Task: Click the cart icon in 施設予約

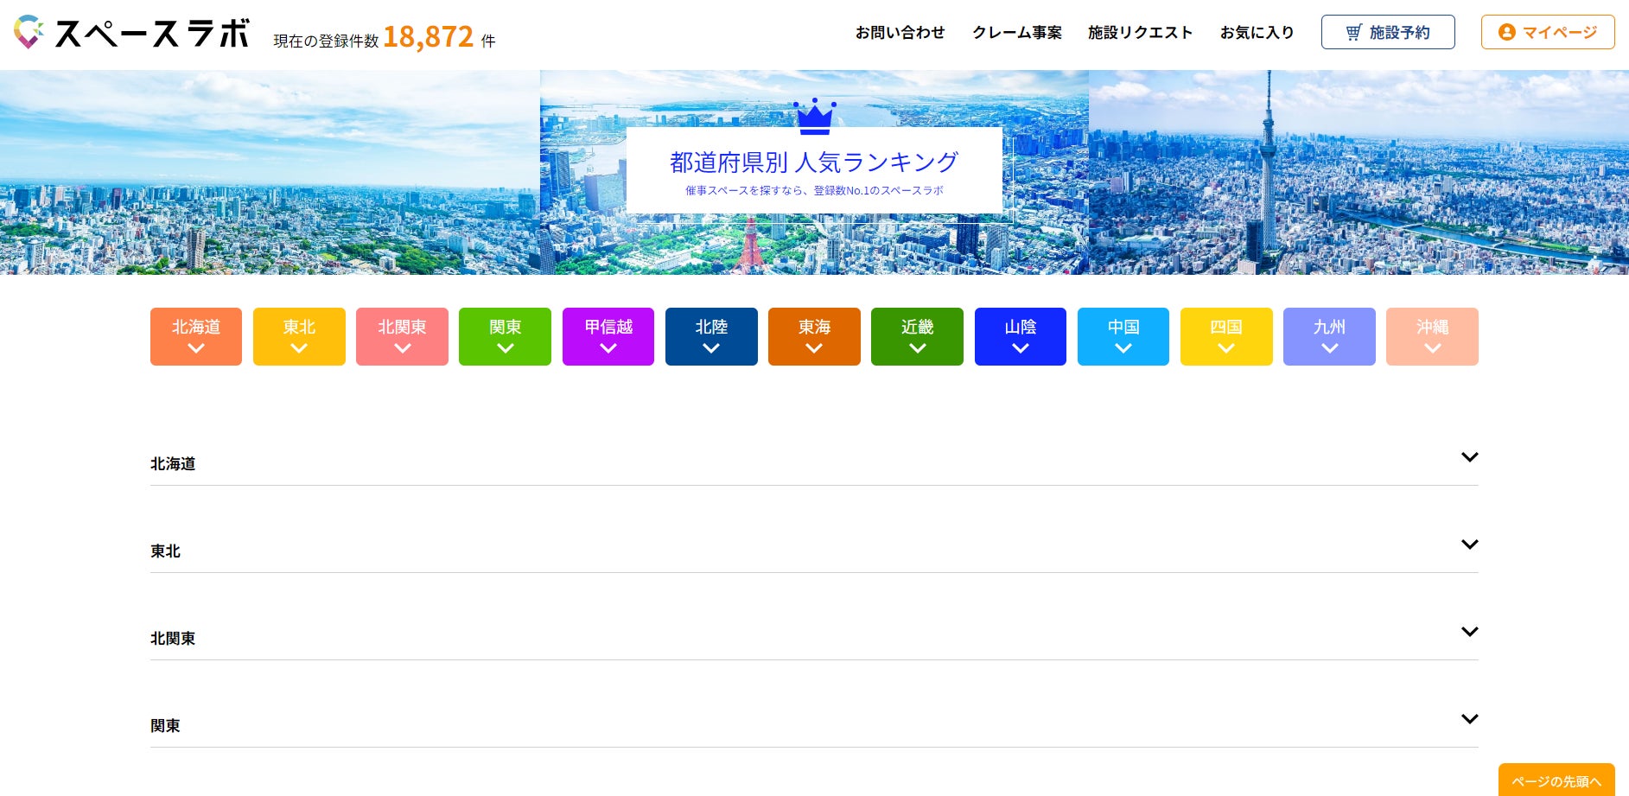Action: click(x=1353, y=33)
